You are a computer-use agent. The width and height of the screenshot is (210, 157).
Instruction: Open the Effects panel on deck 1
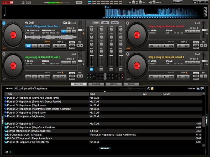tap(73, 48)
